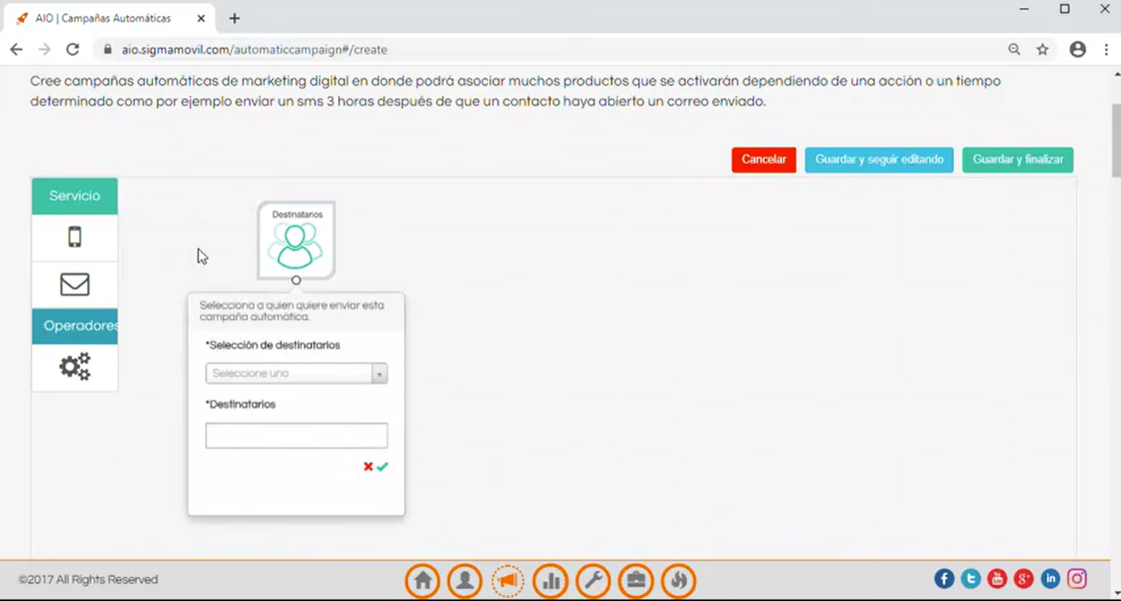Open the Destinatarios node icon
Viewport: 1121px width, 601px height.
(x=296, y=240)
